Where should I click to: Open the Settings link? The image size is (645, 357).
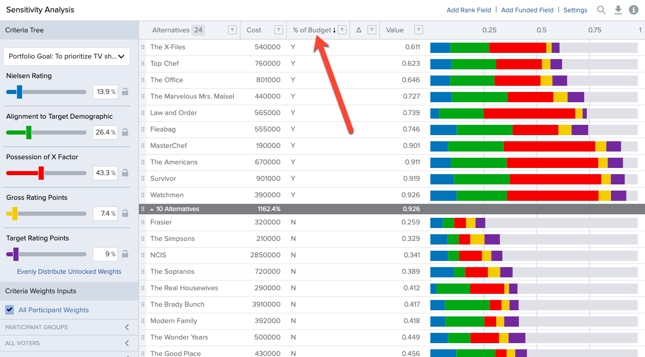[x=576, y=10]
